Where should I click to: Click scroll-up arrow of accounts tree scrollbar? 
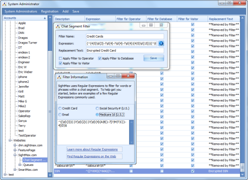(50, 17)
